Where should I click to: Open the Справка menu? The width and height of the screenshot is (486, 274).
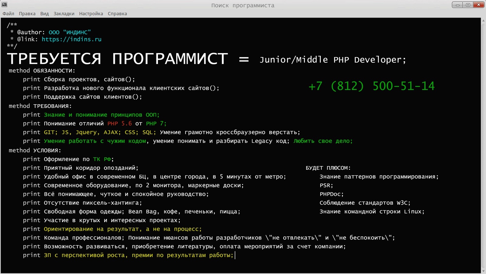[117, 14]
